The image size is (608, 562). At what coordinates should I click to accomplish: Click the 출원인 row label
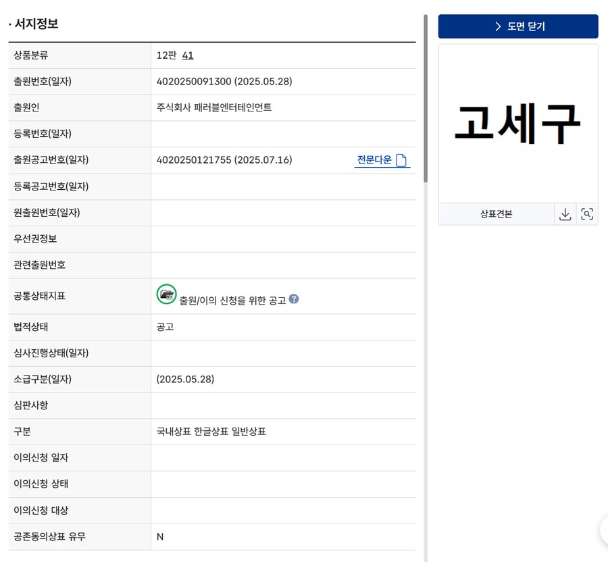26,107
